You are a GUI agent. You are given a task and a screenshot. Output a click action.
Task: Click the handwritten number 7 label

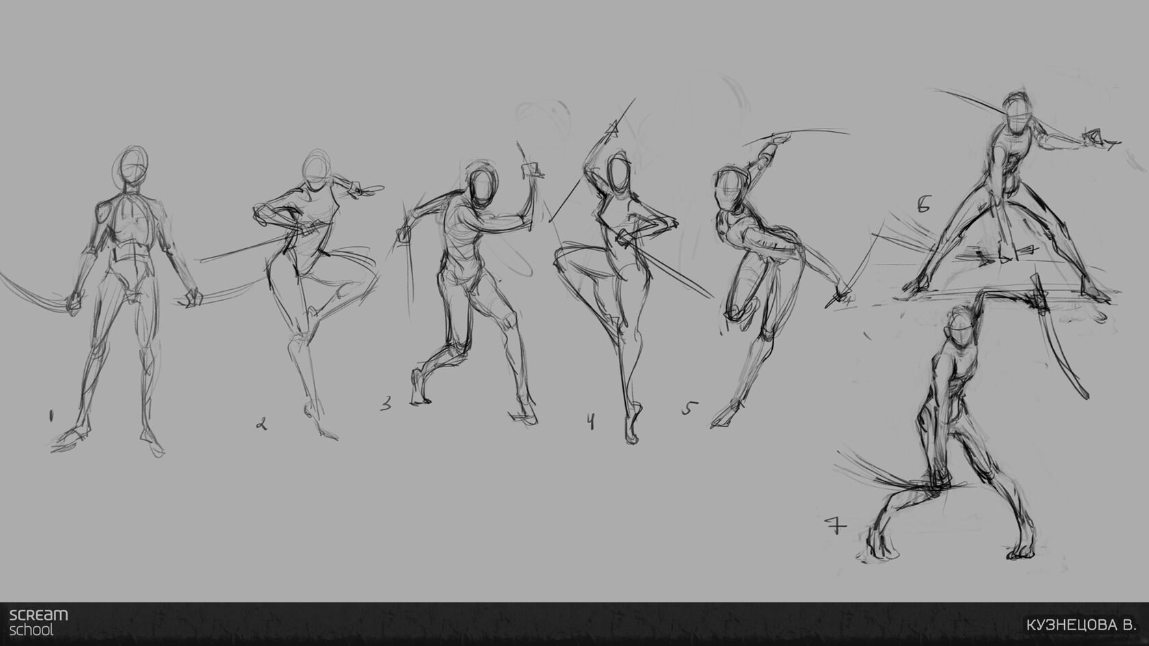click(836, 525)
